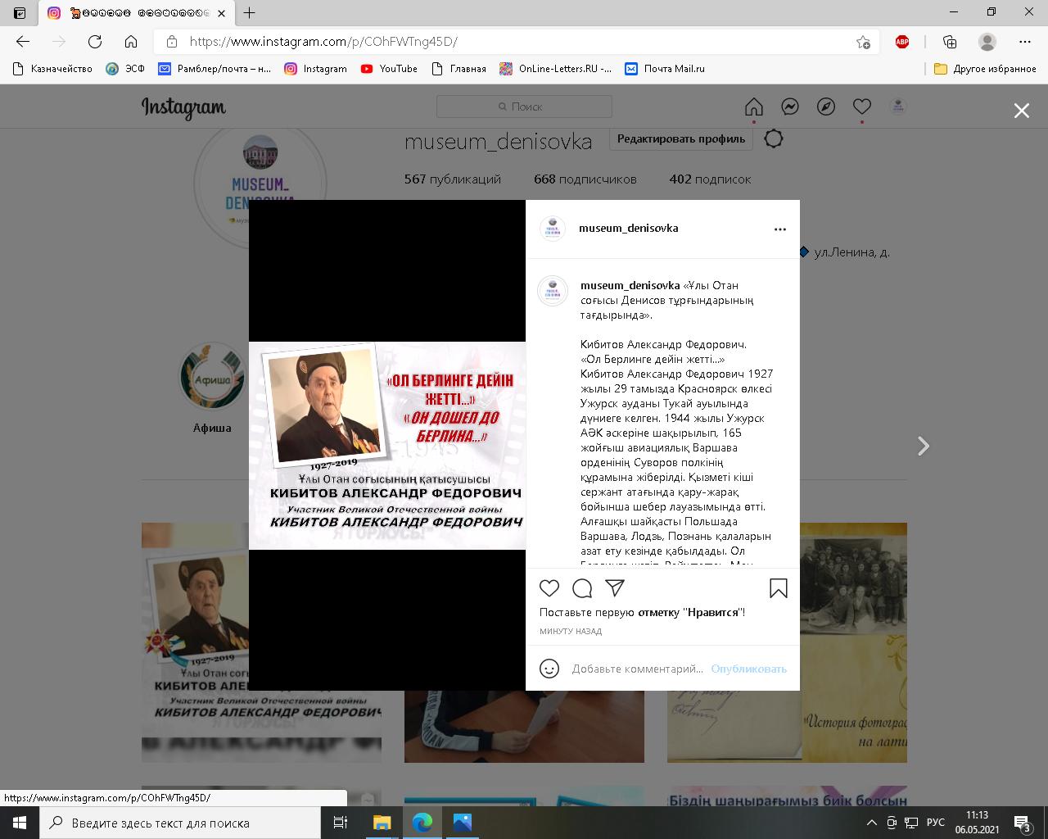This screenshot has width=1048, height=839.
Task: Open Instagram home icon
Action: (x=754, y=107)
